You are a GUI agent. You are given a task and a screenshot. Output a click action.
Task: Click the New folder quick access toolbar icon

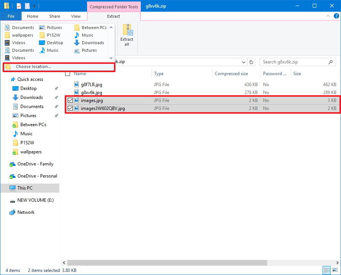point(27,6)
